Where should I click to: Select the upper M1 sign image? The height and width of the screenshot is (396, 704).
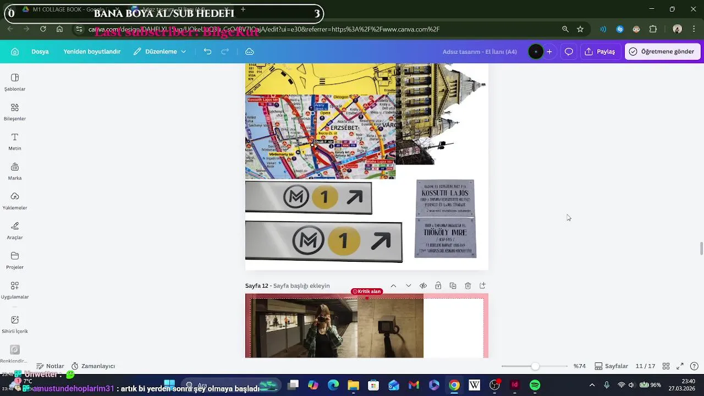[309, 197]
